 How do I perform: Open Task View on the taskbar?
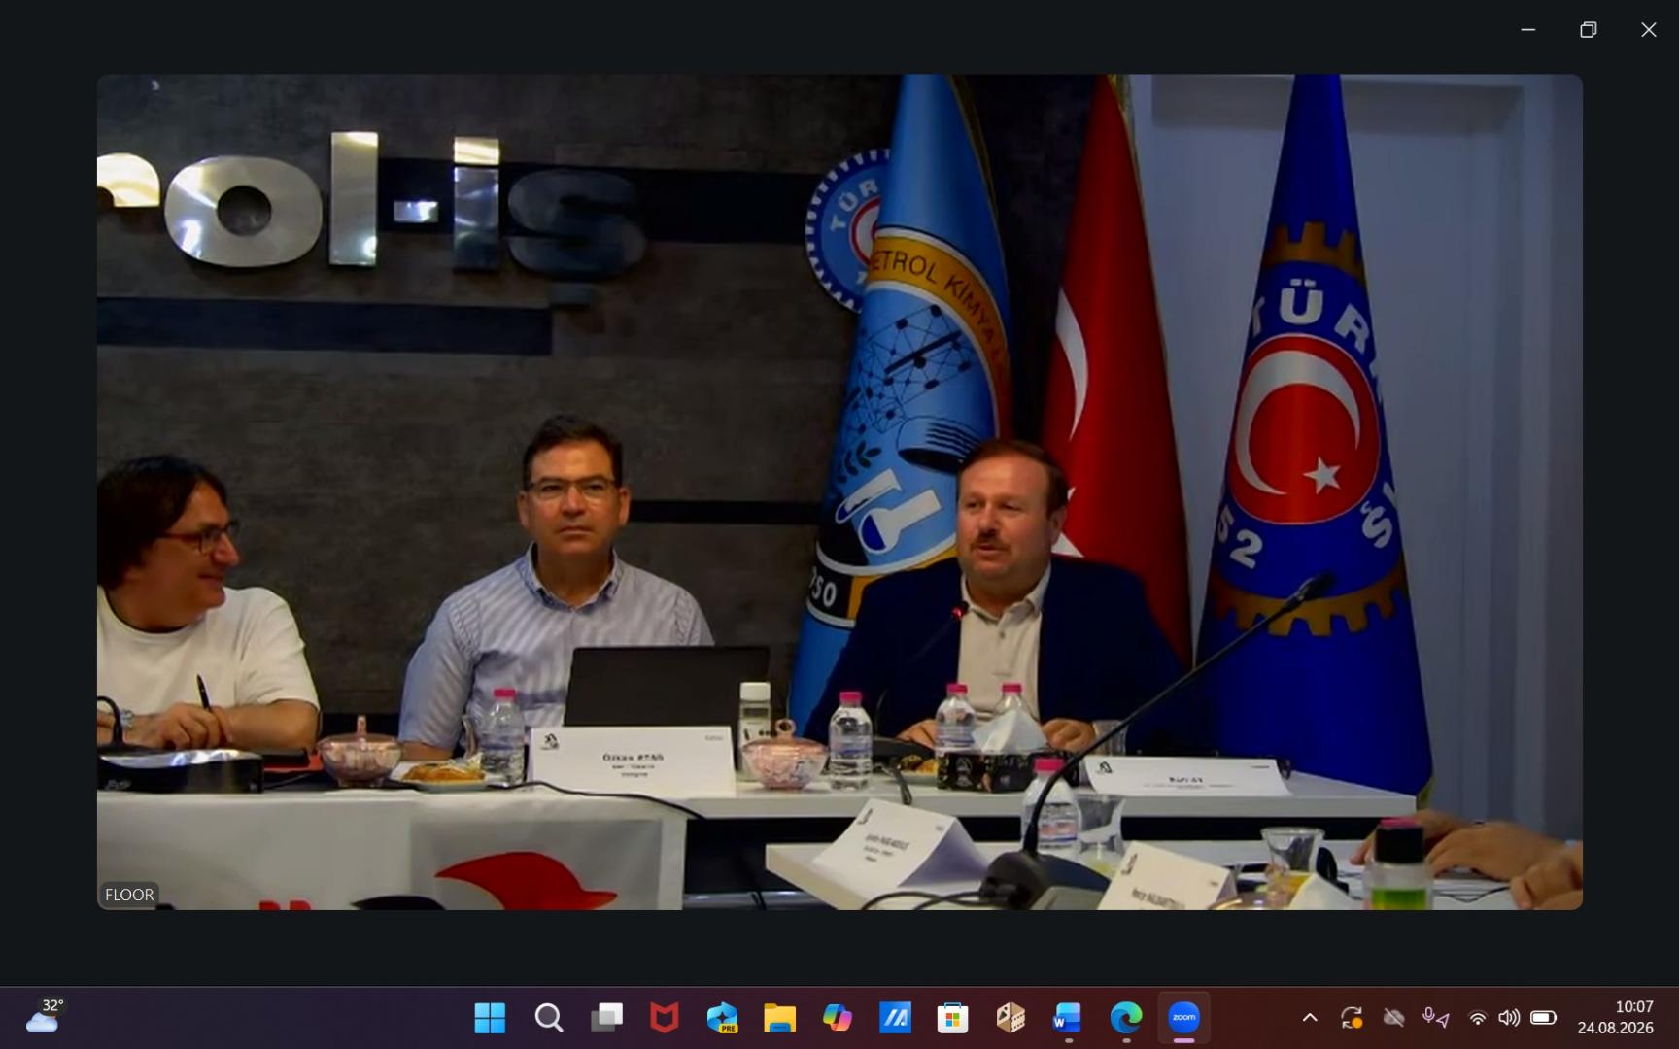pyautogui.click(x=606, y=1018)
